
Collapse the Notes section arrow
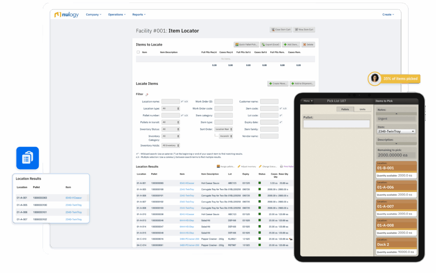pyautogui.click(x=396, y=114)
